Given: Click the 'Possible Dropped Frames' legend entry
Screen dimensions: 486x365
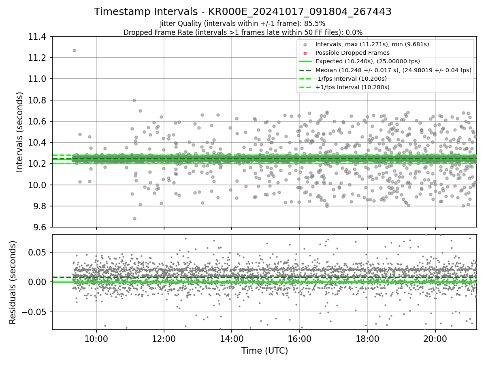Looking at the screenshot, I should (x=352, y=53).
